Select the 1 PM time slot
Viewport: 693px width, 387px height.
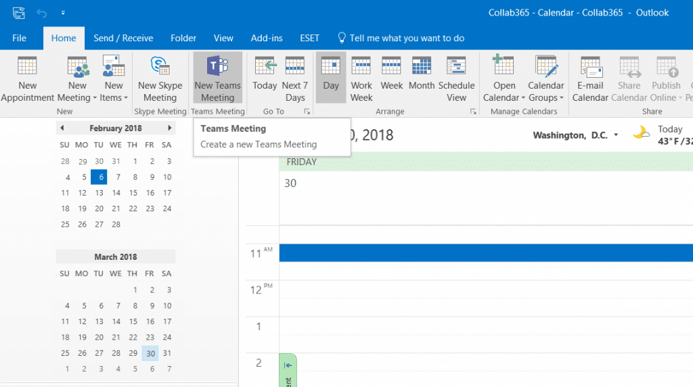486,326
